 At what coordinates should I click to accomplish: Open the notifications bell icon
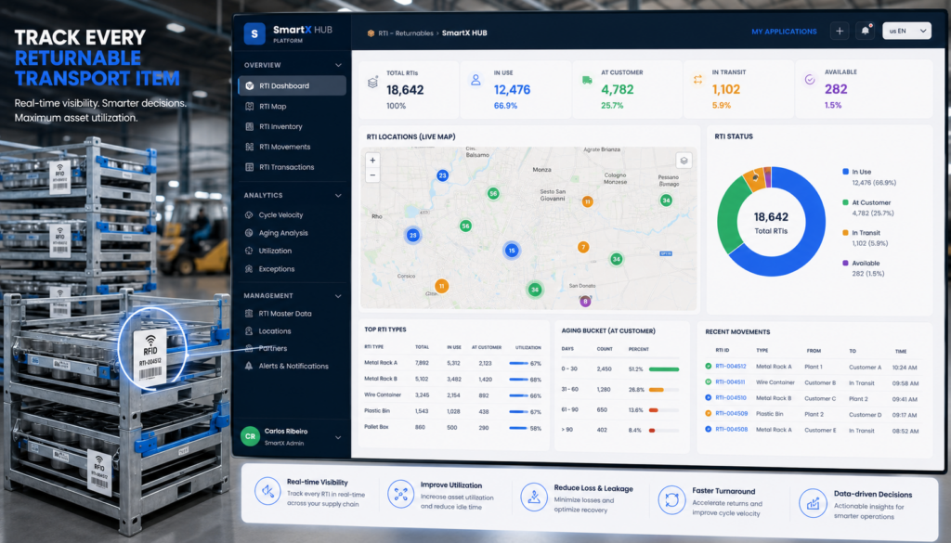click(865, 31)
